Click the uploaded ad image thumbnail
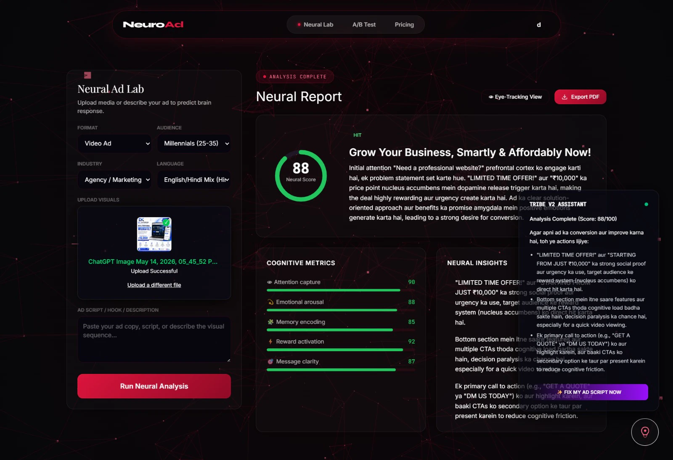 coord(154,234)
